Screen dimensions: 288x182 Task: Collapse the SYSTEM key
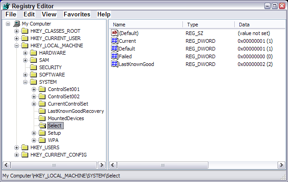tap(25, 82)
